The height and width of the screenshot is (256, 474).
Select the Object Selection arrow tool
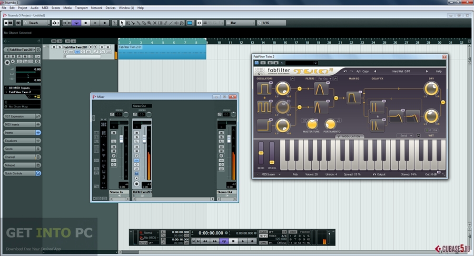[122, 23]
